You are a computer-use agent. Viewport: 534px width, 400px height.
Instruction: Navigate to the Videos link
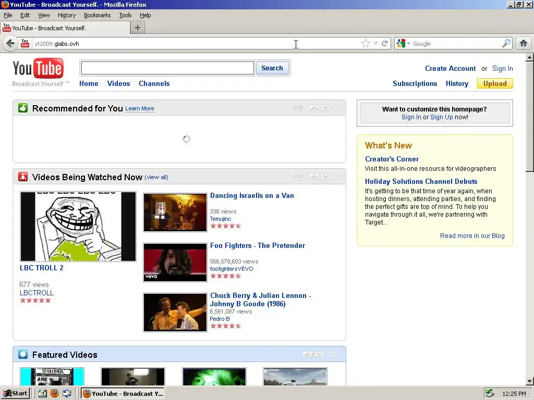click(x=118, y=83)
